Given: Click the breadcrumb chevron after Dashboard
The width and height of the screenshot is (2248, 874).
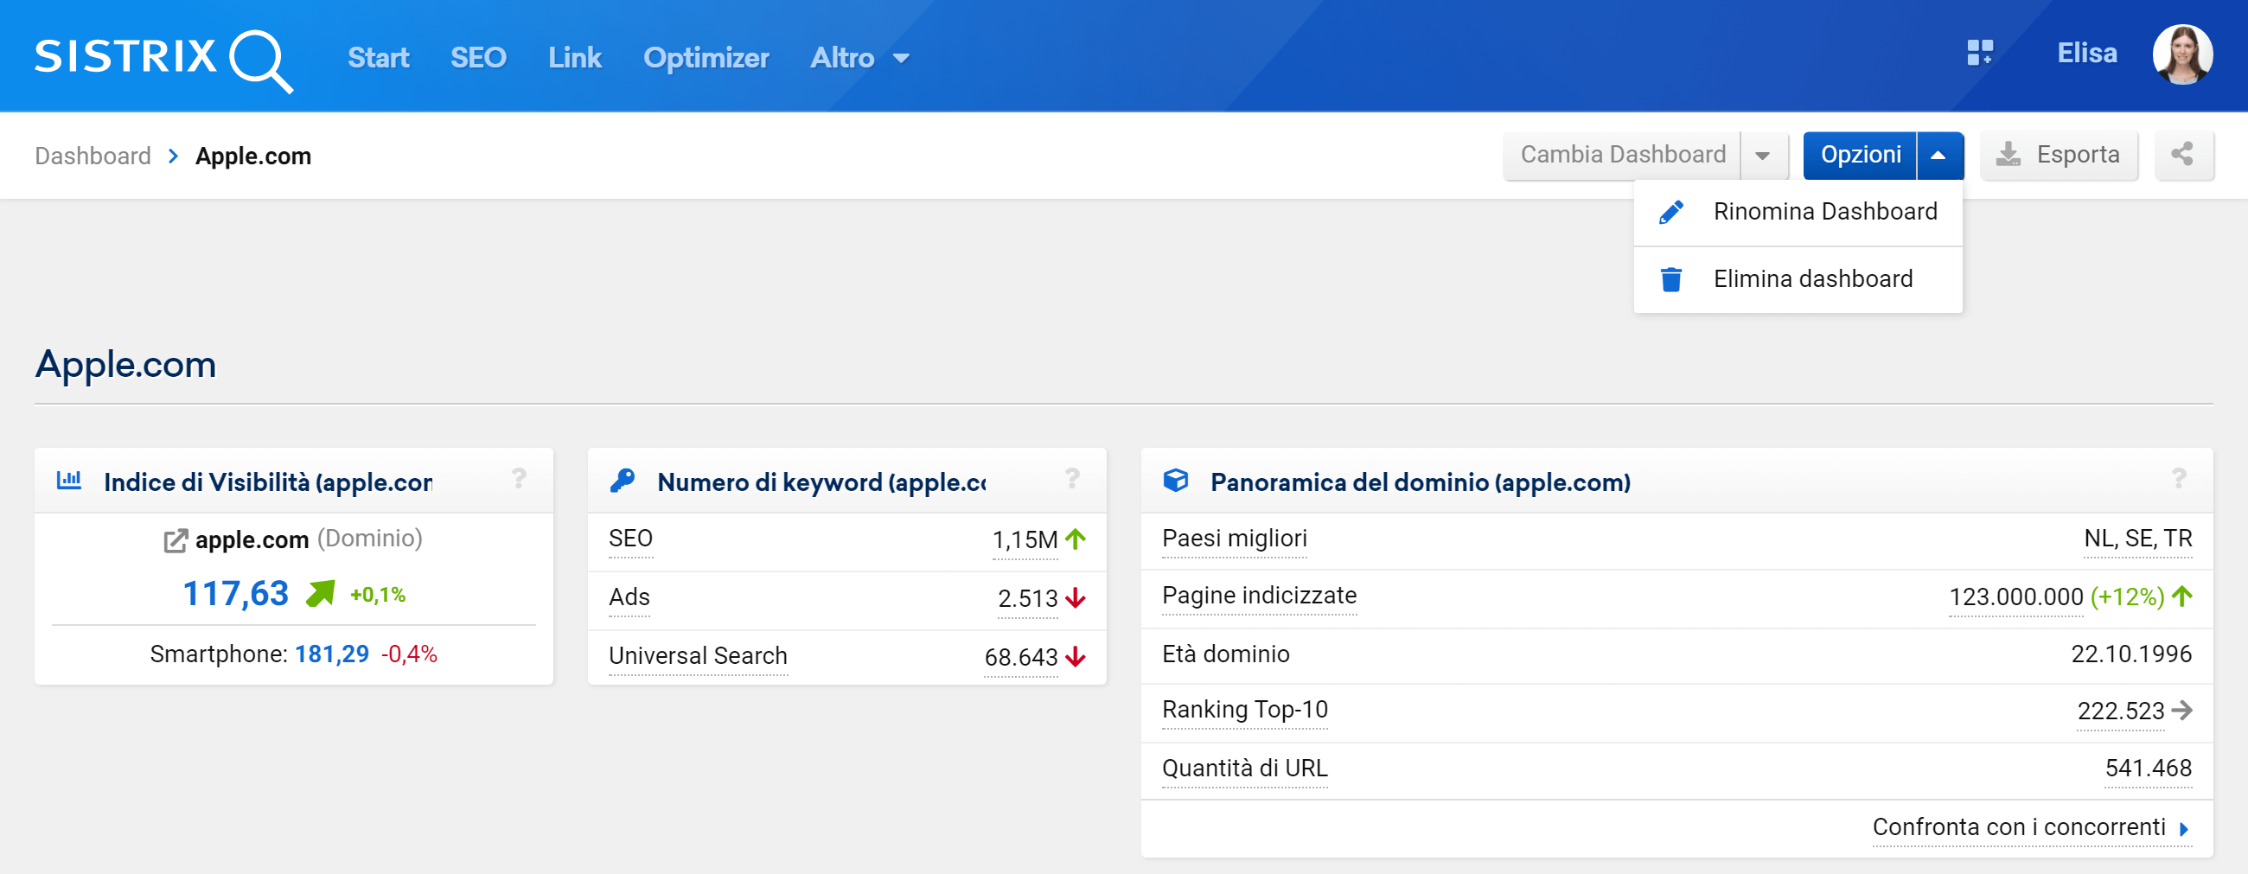Looking at the screenshot, I should [x=173, y=156].
